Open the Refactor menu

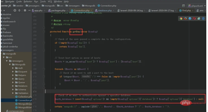coord(28,1)
